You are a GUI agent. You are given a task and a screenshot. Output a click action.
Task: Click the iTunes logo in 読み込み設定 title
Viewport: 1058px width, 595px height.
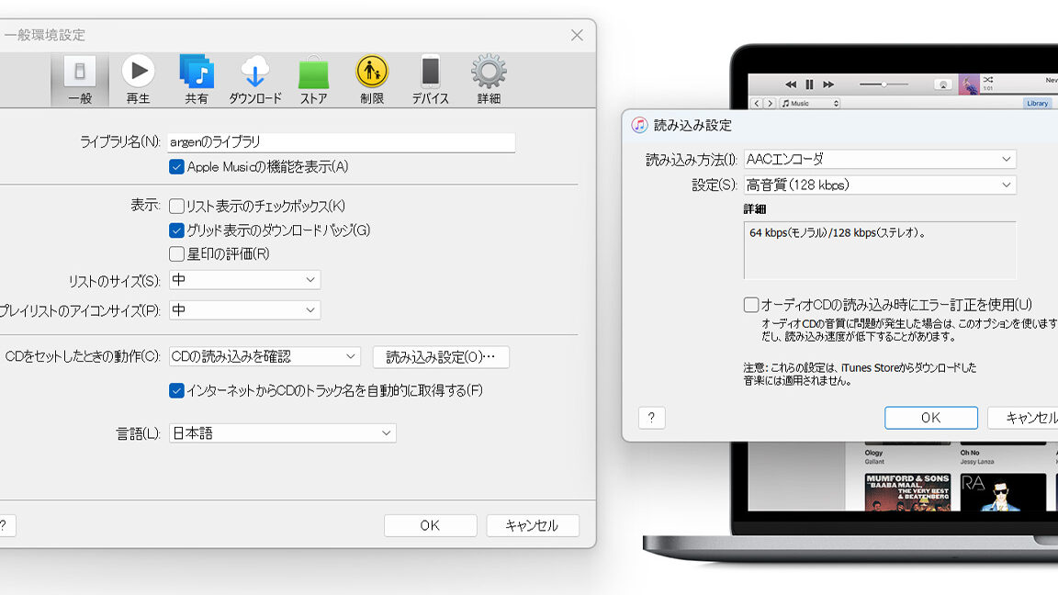pyautogui.click(x=639, y=125)
